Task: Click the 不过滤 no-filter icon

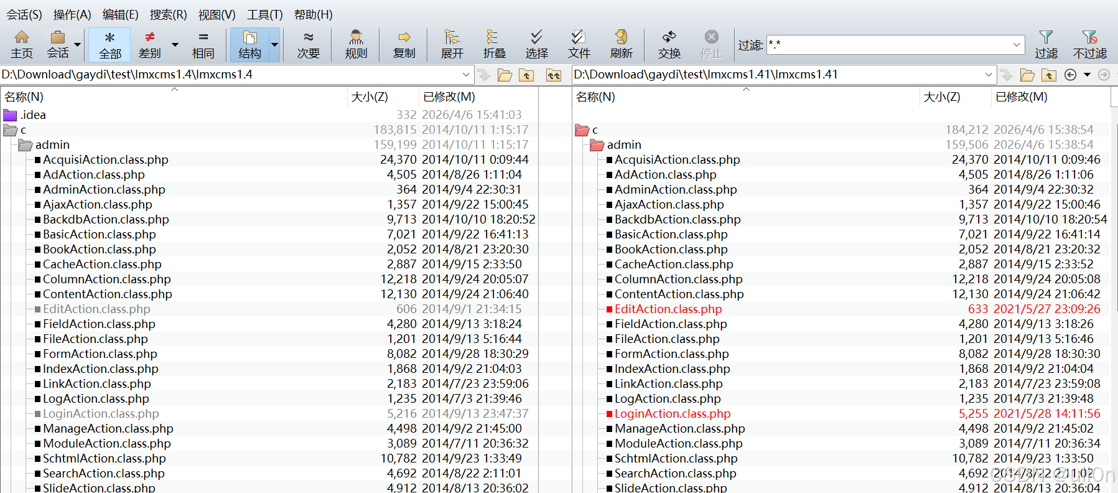Action: coord(1090,45)
